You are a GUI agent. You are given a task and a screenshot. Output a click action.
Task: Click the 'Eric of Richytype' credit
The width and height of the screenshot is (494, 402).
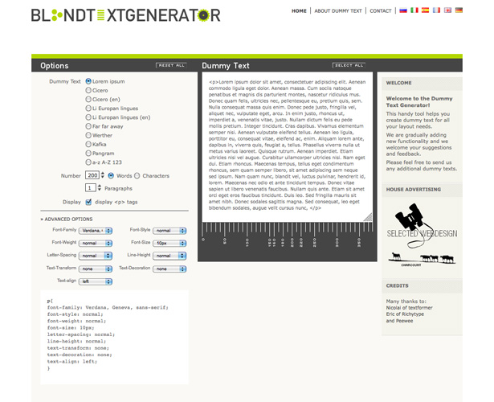point(405,314)
